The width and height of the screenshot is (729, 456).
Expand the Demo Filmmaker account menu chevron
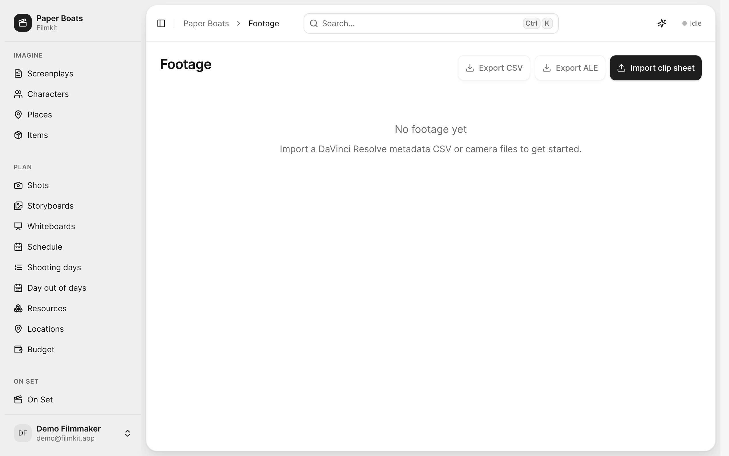(127, 433)
